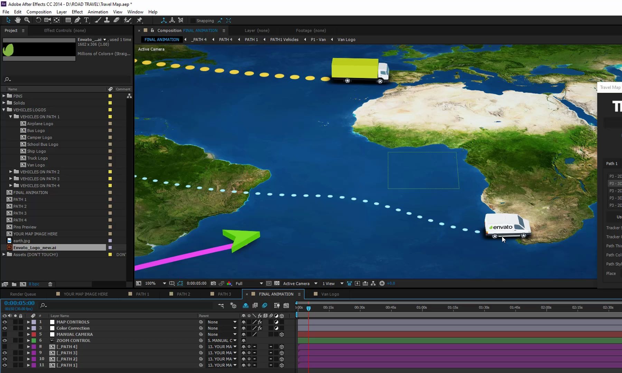Click the PATH1 Vehicles breadcrumb

click(x=284, y=40)
